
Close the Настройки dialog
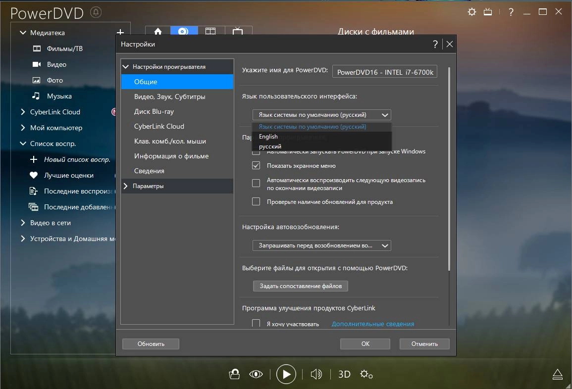tap(450, 44)
